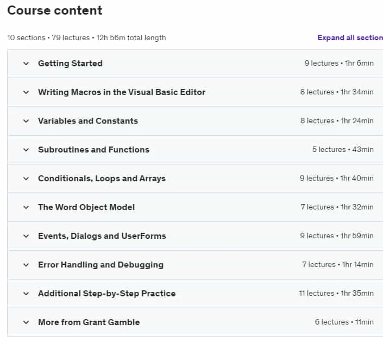Open More from Grant Gamble title
Viewport: 383px width, 337px height.
(89, 322)
